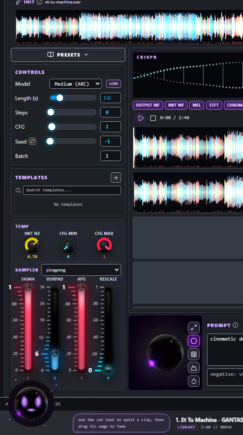Screen dimensions: 243x435
Task: Click the LIBRARY tag button
Action: click(x=186, y=427)
